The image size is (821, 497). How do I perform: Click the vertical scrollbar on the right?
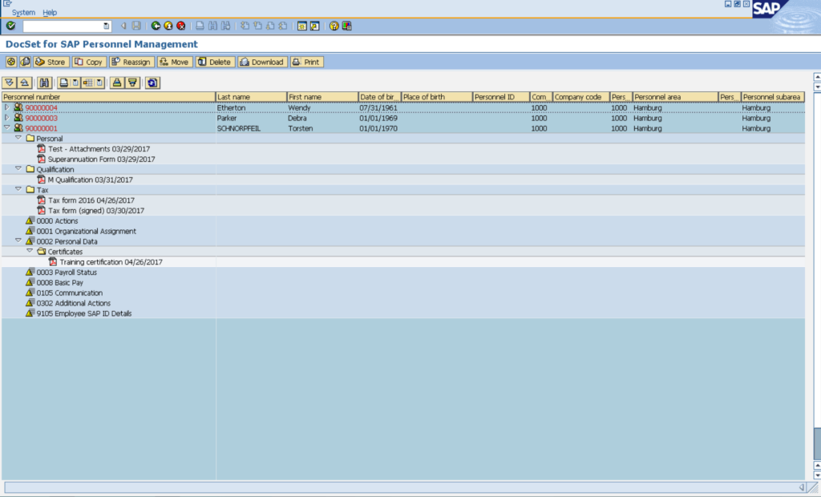tap(816, 281)
